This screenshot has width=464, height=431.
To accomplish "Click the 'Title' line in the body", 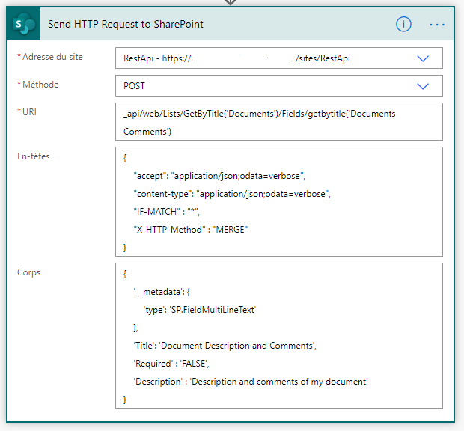I will click(x=225, y=346).
